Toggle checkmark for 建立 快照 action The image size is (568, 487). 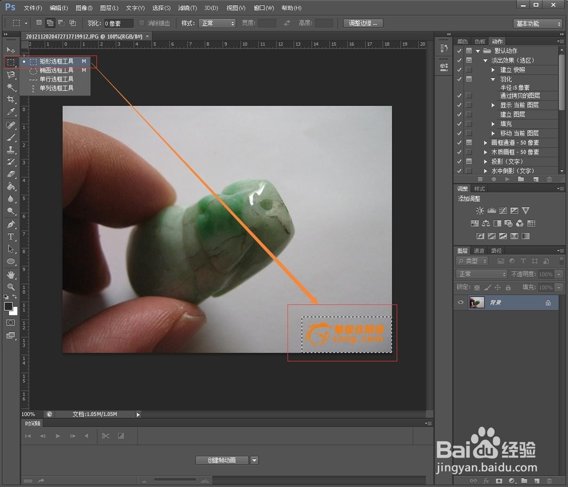[x=460, y=69]
